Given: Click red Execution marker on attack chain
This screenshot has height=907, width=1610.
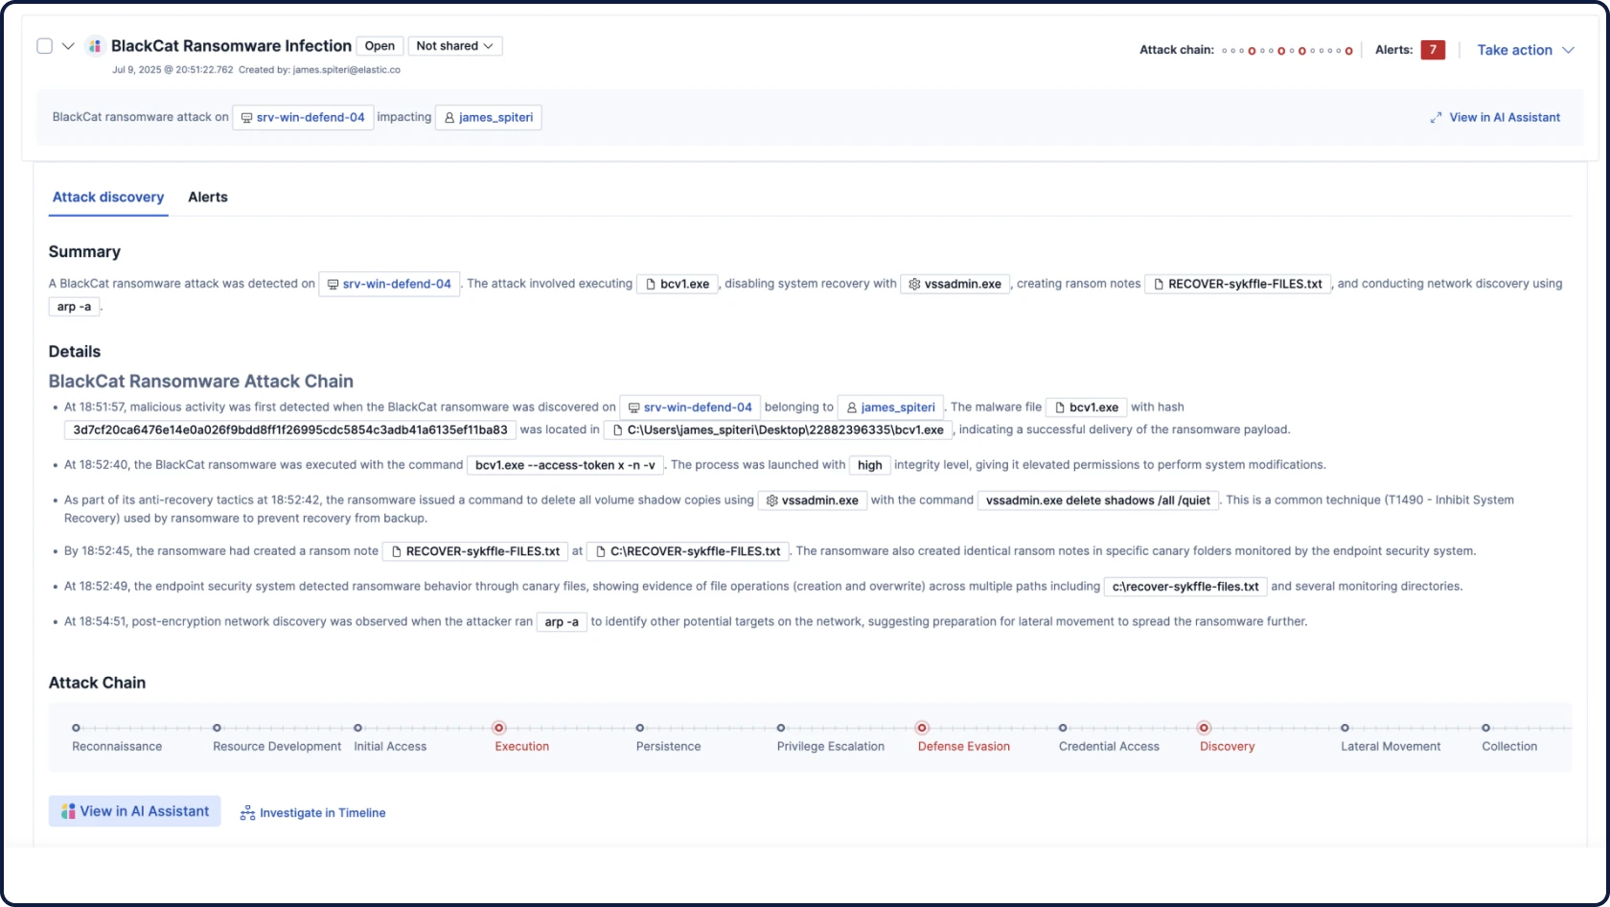Looking at the screenshot, I should 498,728.
